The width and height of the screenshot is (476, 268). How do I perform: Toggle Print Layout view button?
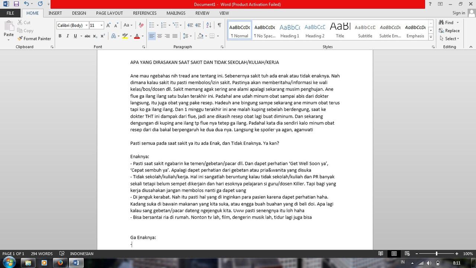(394, 253)
